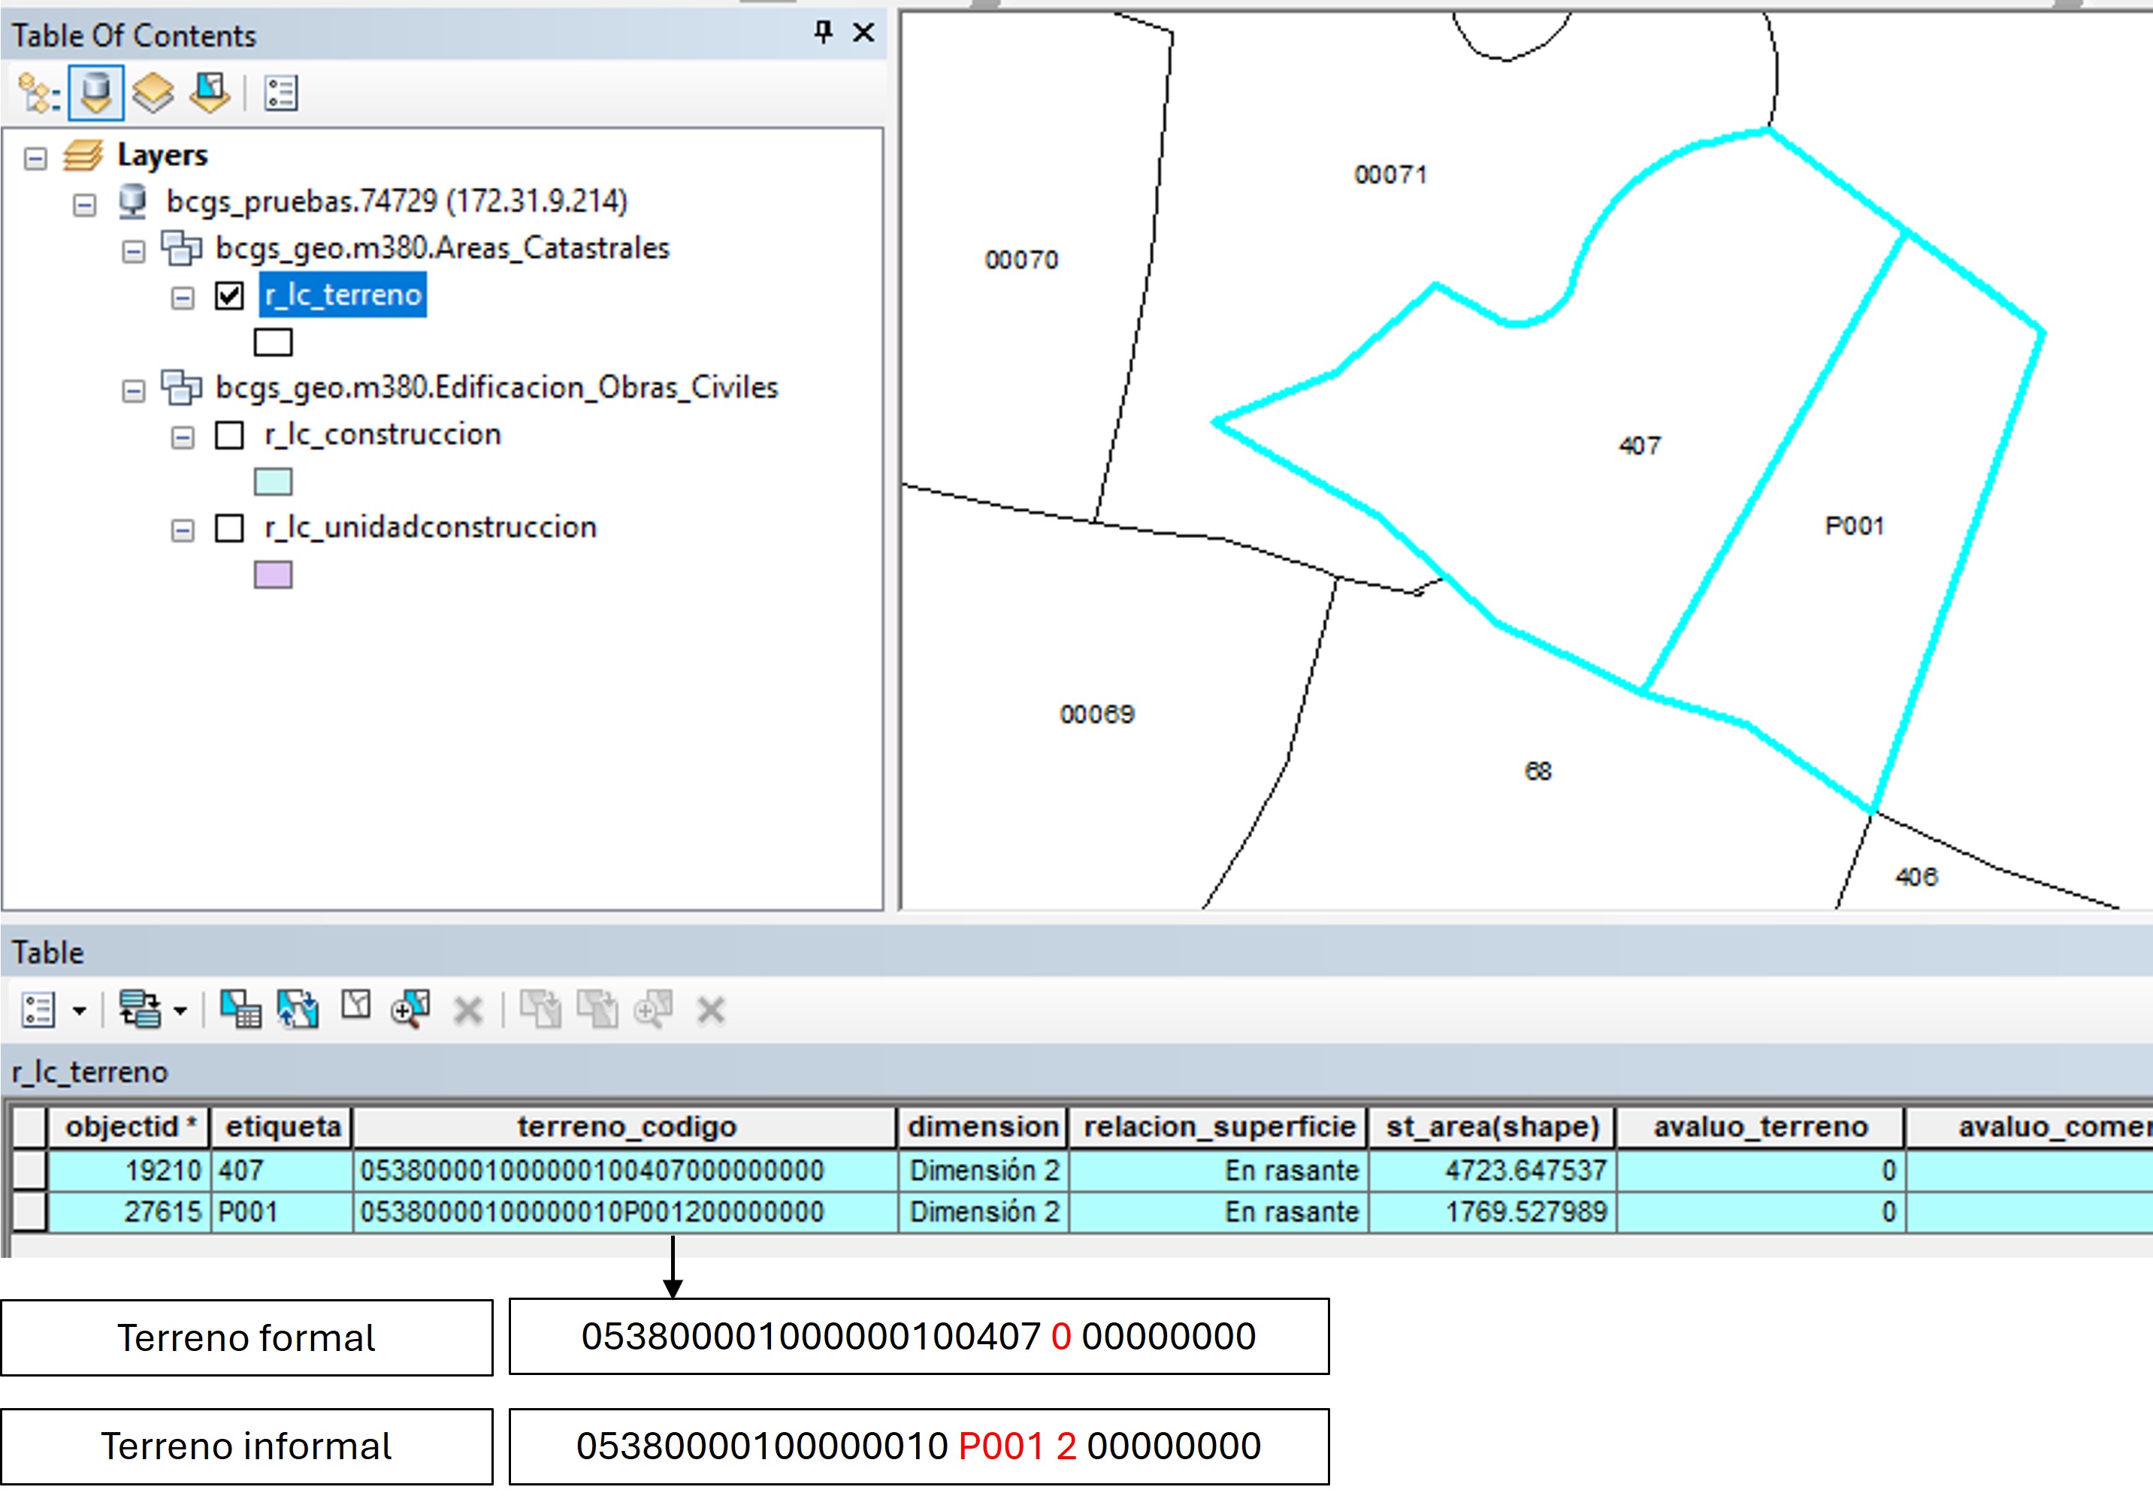Select List By Source button
Image resolution: width=2153 pixels, height=1496 pixels.
click(x=95, y=94)
